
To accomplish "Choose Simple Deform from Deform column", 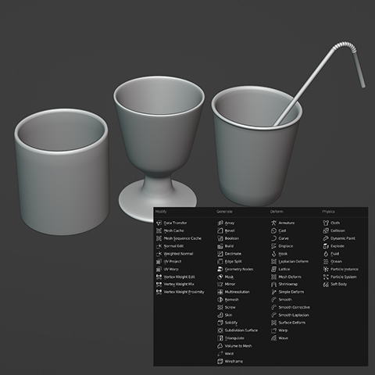I will pyautogui.click(x=287, y=292).
